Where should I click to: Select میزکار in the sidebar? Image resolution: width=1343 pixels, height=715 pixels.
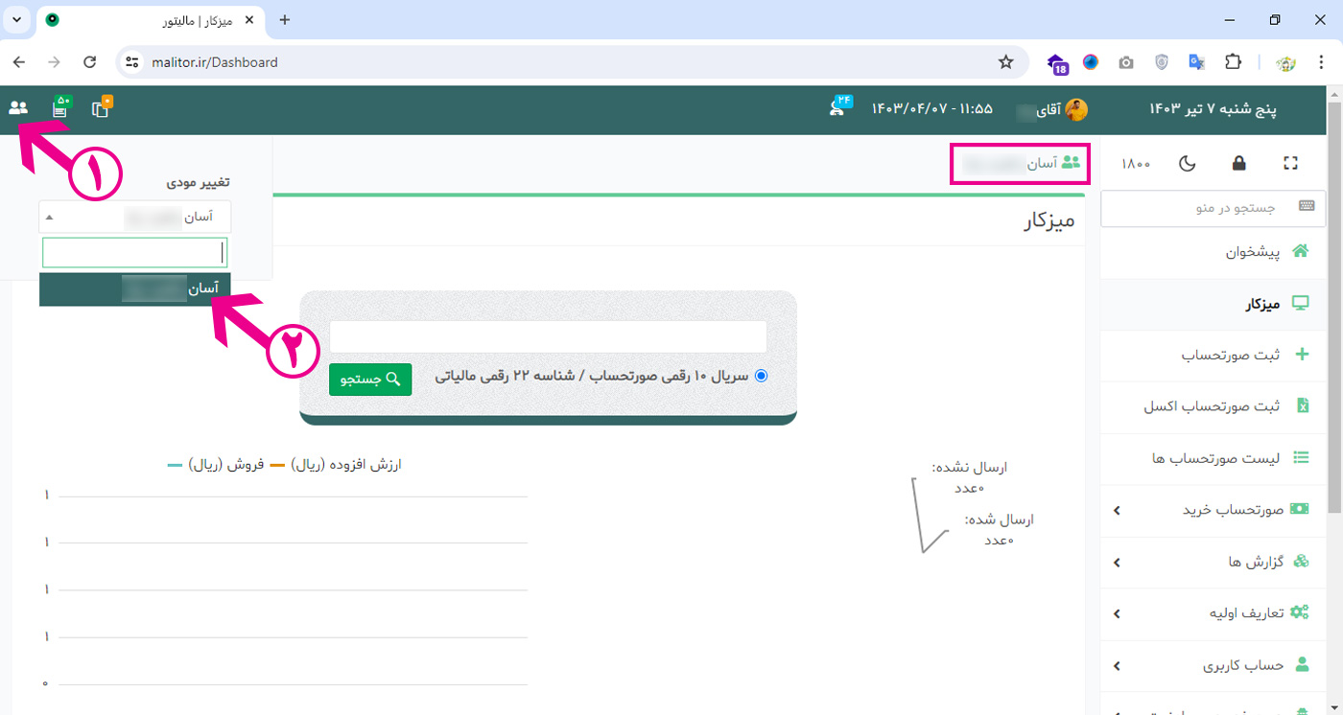click(x=1213, y=304)
